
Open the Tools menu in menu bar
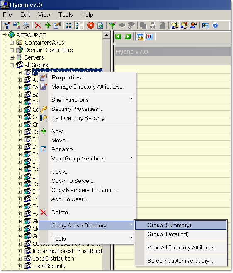66,14
